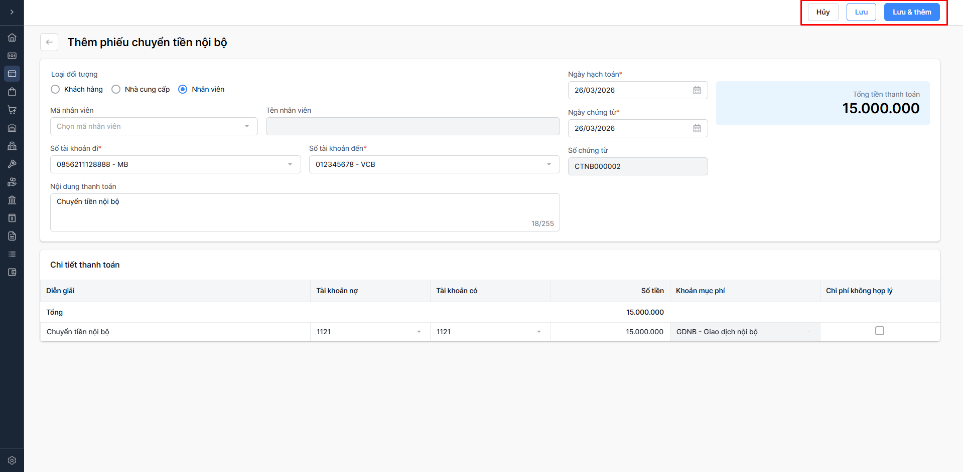Open the shopping cart sidebar icon
This screenshot has height=472, width=963.
point(12,110)
